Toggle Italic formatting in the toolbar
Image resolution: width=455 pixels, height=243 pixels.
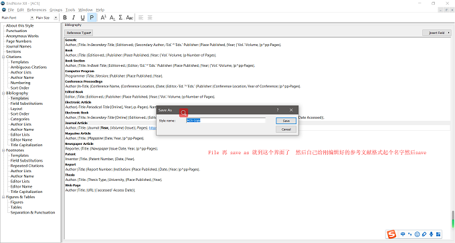[74, 17]
